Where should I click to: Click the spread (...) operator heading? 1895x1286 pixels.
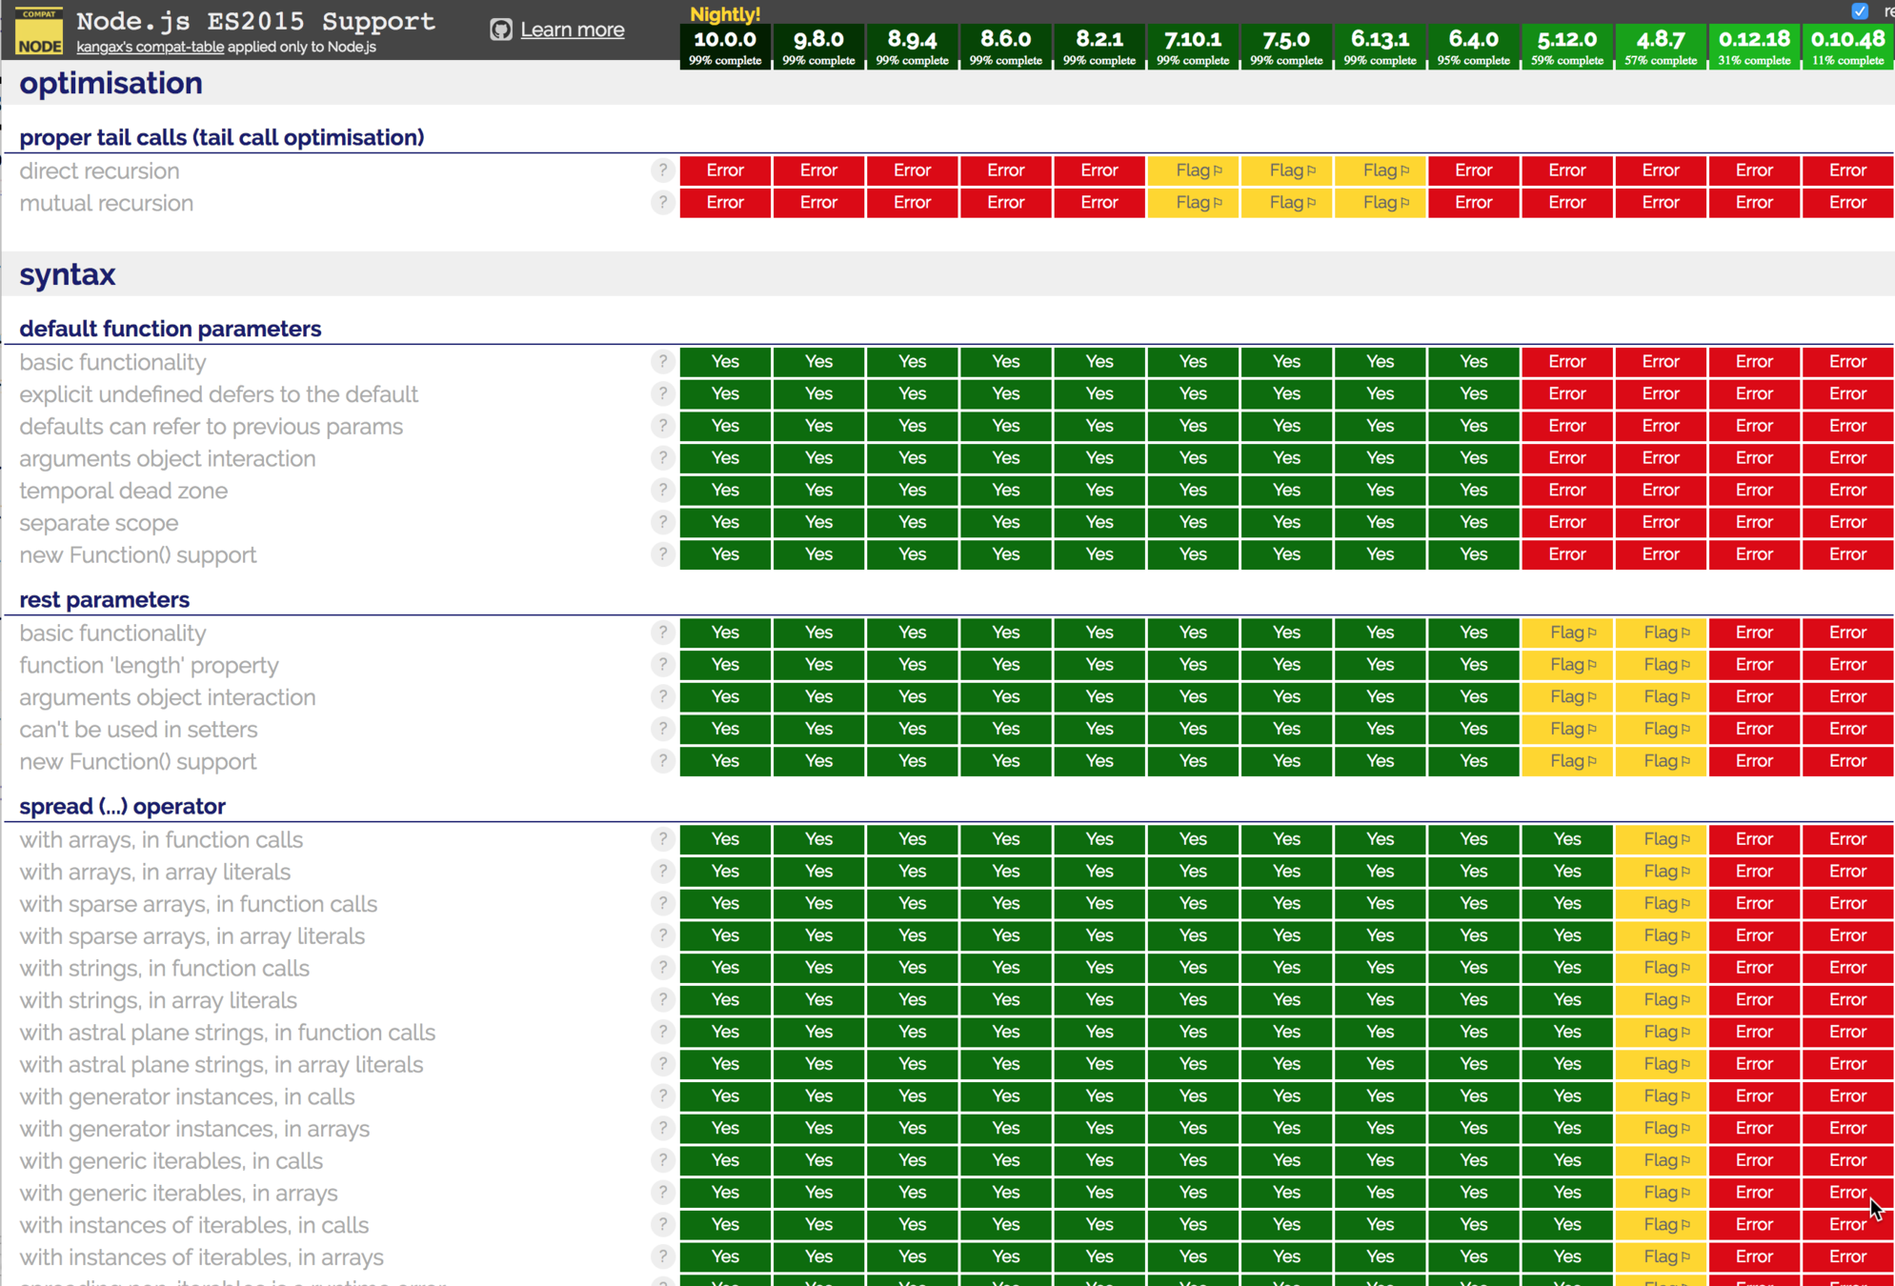[122, 807]
